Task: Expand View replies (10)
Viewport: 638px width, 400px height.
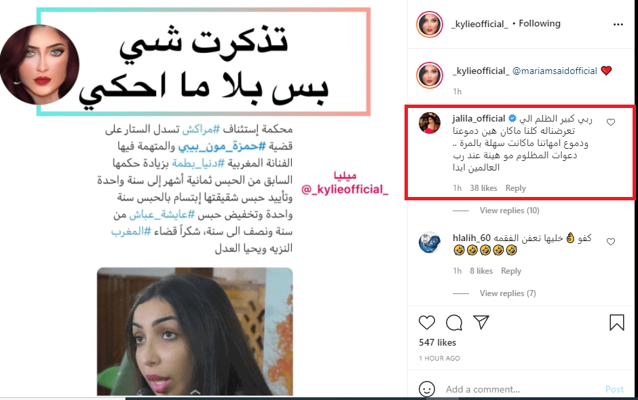Action: 509,211
